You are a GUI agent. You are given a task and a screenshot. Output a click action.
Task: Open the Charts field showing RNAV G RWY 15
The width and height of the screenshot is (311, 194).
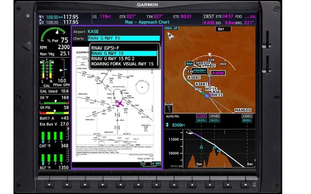[x=124, y=38]
